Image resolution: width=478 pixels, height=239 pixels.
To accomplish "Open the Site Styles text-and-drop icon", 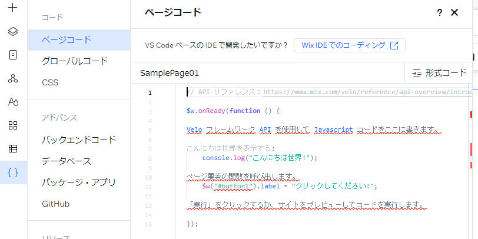I will coord(13,102).
